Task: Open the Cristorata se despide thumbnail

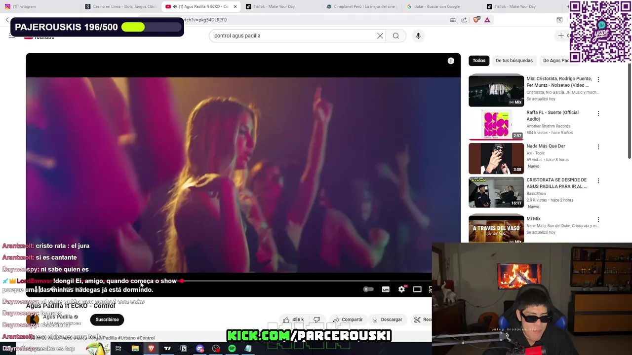Action: pos(496,192)
